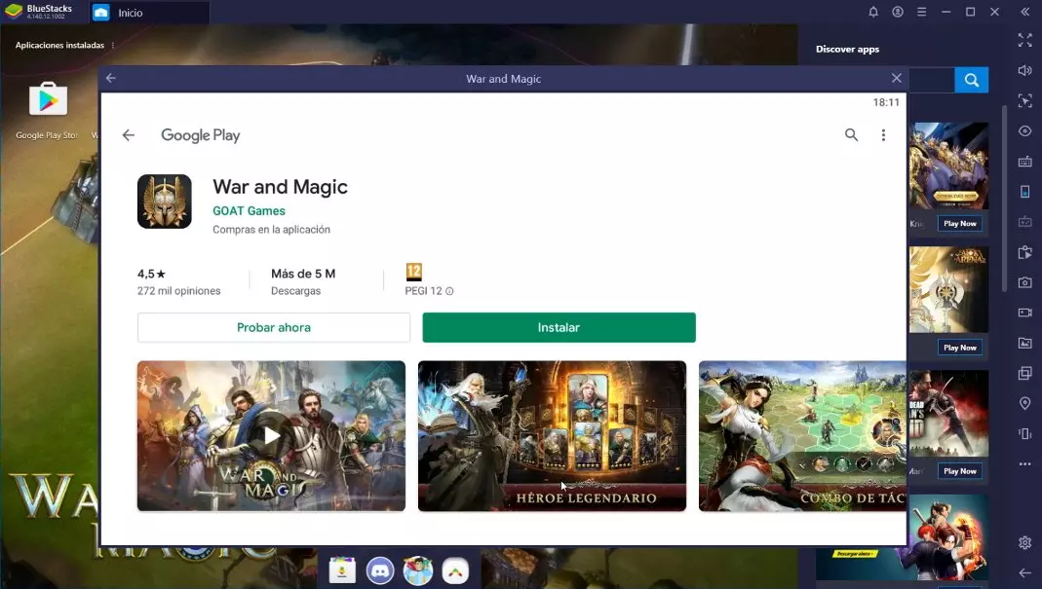Click the Google Play search magnifier icon
1042x589 pixels.
tap(851, 135)
